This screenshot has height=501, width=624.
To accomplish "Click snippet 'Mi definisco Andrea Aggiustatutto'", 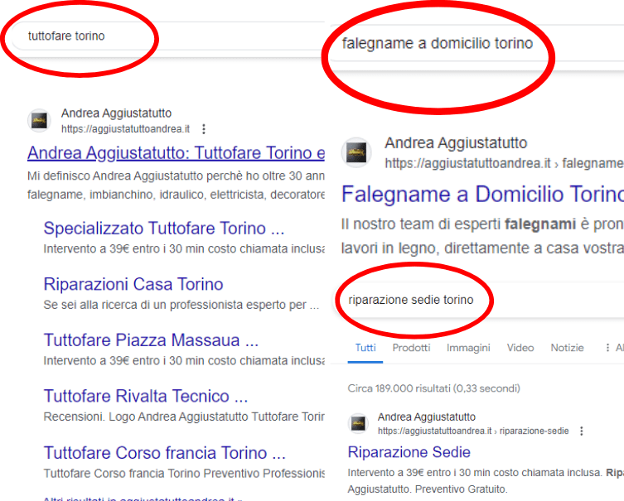I will point(176,185).
